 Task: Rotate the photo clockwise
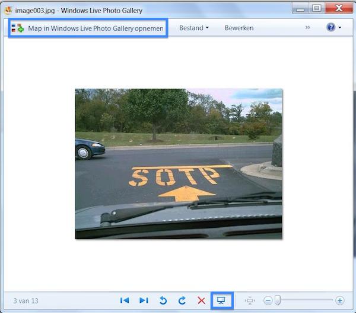[182, 301]
